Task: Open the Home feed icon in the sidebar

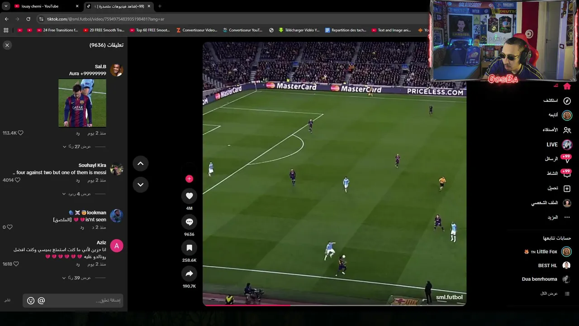Action: pos(567,86)
